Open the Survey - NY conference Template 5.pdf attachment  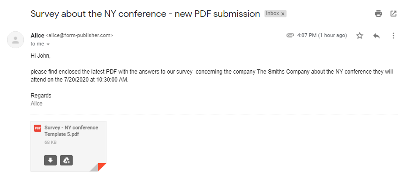click(x=71, y=131)
